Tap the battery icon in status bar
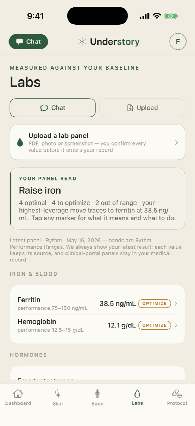The height and width of the screenshot is (426, 195). [171, 16]
